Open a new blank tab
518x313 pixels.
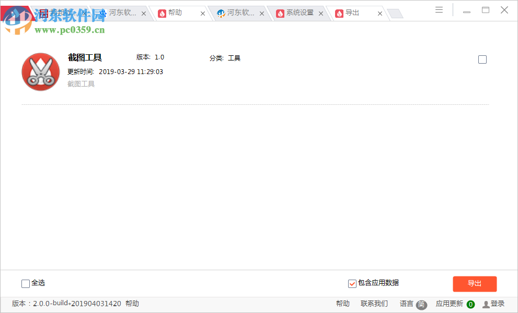(x=396, y=13)
